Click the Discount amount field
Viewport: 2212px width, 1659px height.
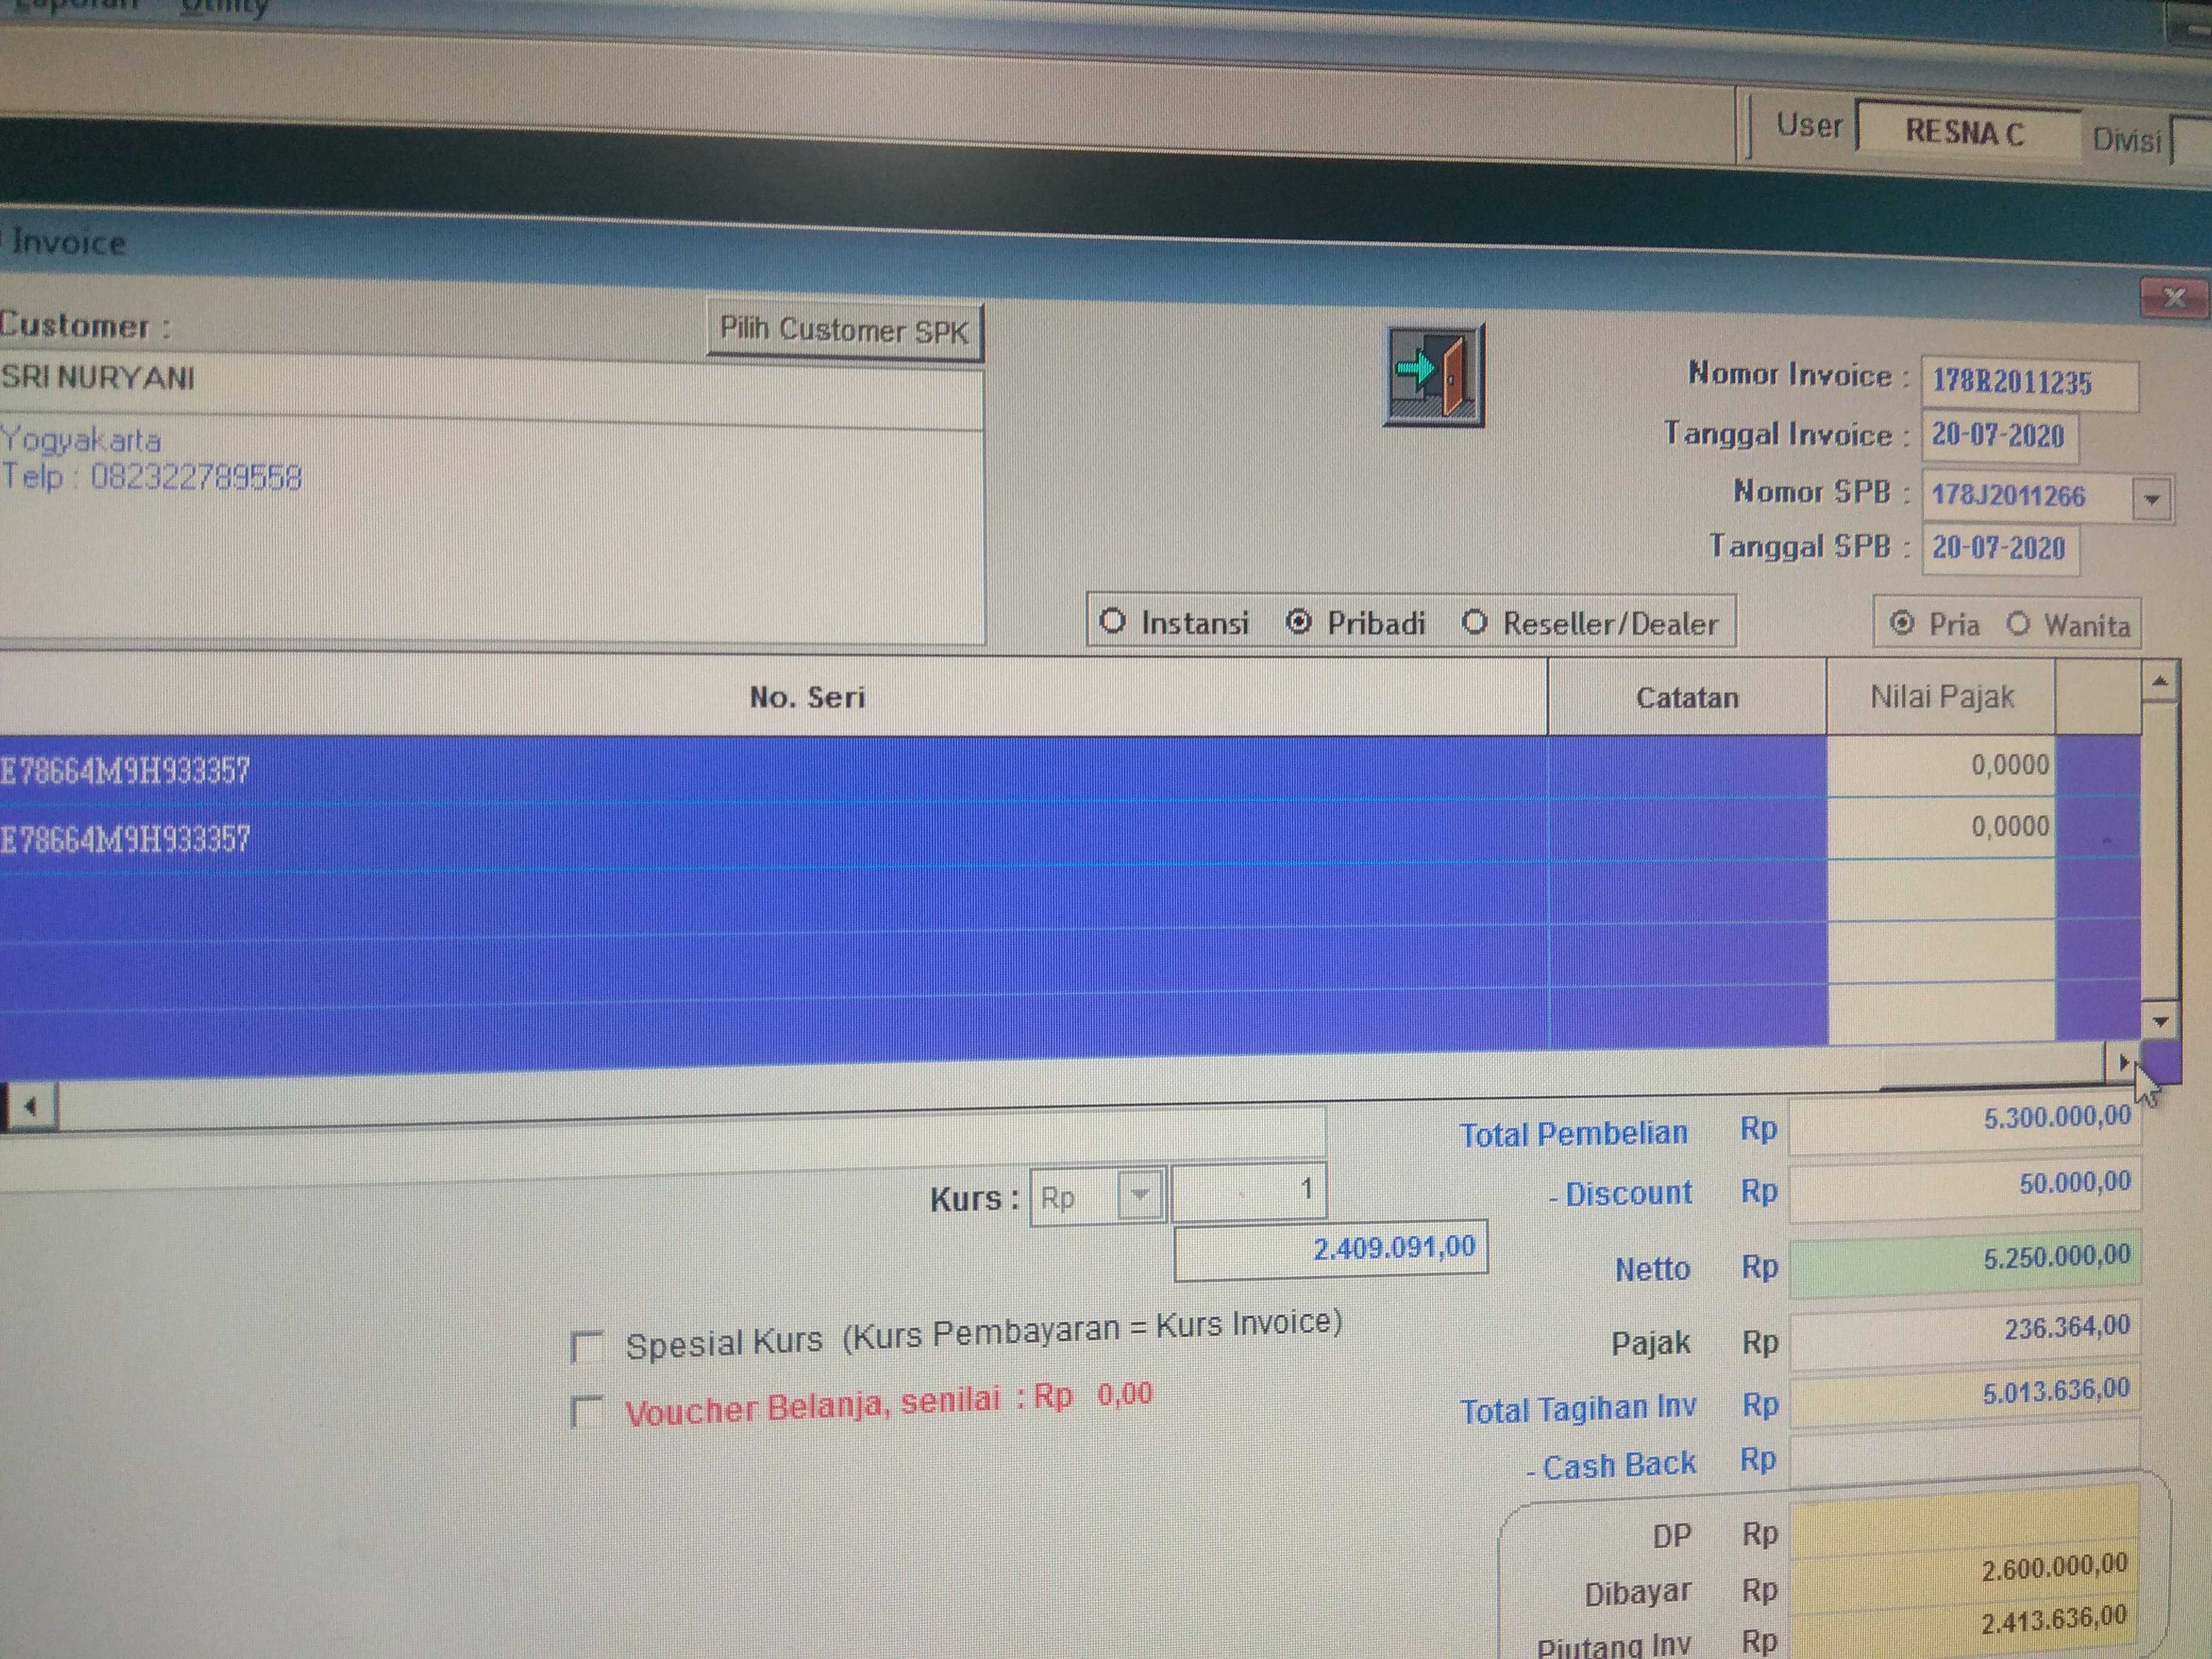click(1963, 1189)
